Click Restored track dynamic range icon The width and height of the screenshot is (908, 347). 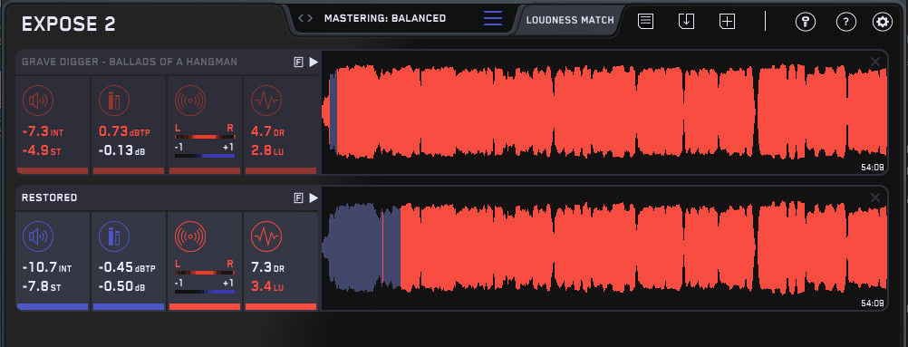[266, 236]
